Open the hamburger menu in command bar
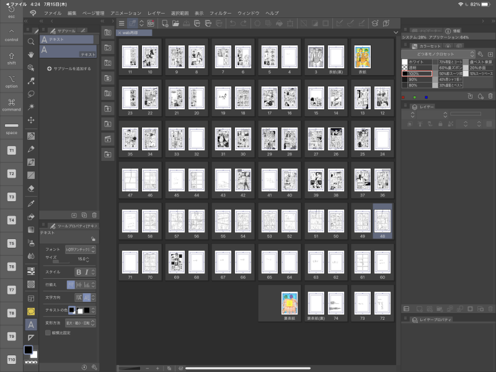 [x=122, y=24]
